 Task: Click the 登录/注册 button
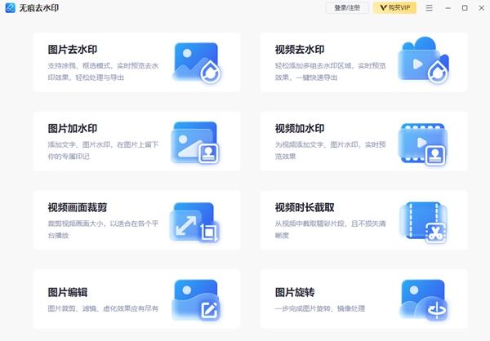coord(347,7)
